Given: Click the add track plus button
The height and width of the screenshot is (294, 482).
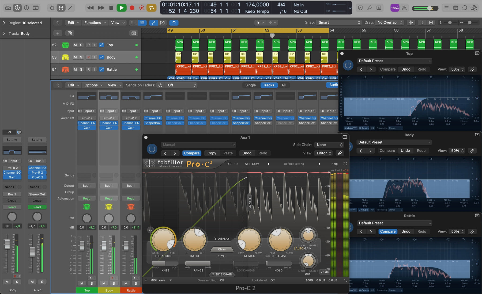Looking at the screenshot, I should pos(58,33).
